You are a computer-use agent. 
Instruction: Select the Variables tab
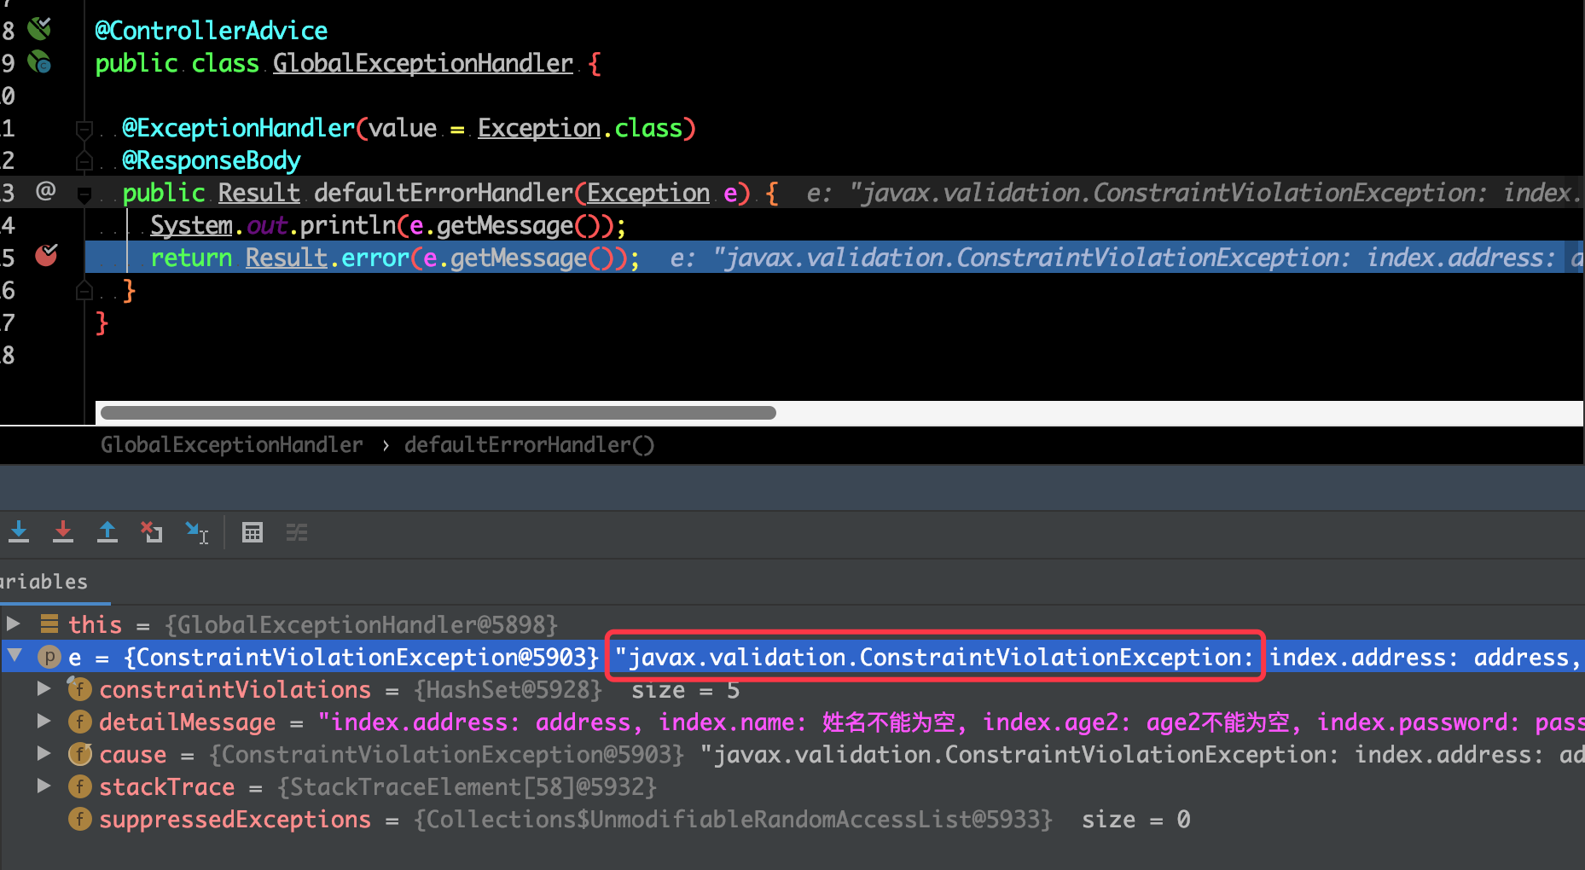point(44,582)
